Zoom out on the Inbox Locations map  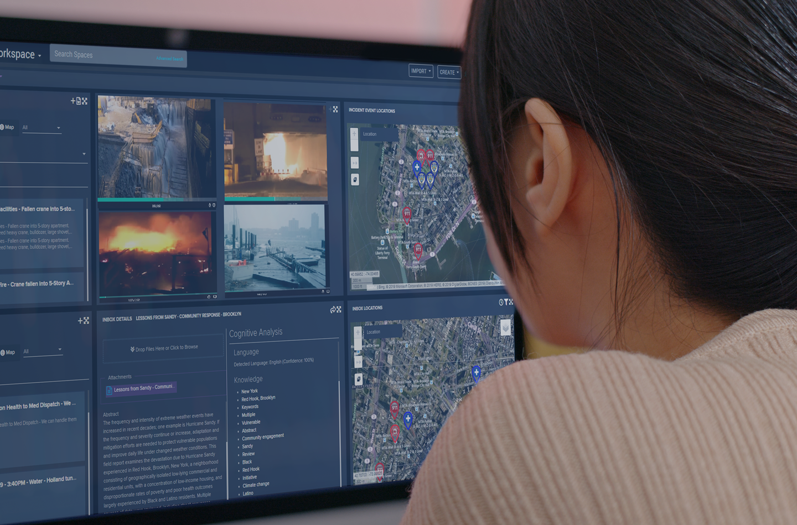pyautogui.click(x=358, y=345)
